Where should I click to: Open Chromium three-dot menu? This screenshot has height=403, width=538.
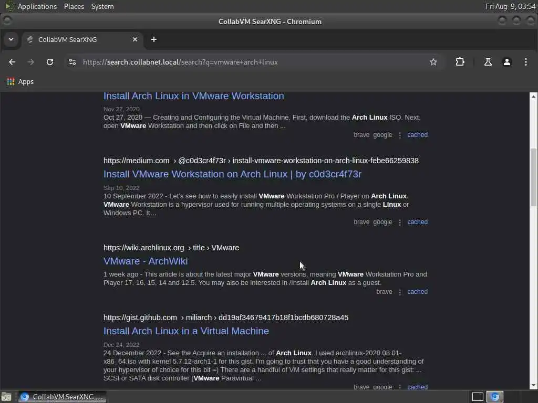coord(525,62)
